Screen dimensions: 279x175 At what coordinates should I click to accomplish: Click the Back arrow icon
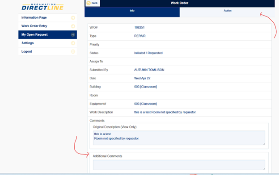[x=89, y=3]
